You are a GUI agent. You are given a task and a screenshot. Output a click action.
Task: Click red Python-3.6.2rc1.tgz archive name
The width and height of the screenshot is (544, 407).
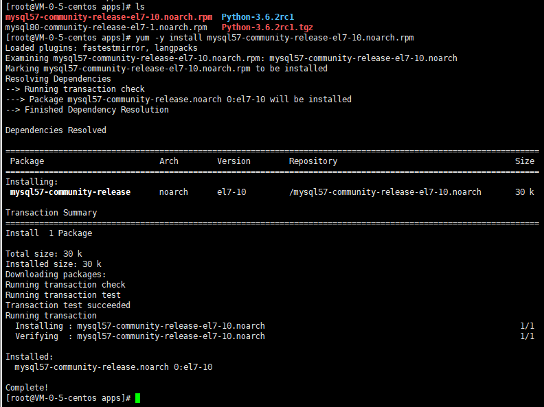[267, 27]
